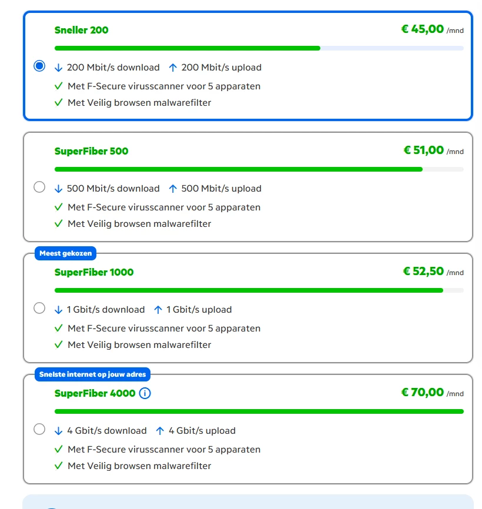Click the SuperFiber 500 plan heading

click(x=91, y=151)
